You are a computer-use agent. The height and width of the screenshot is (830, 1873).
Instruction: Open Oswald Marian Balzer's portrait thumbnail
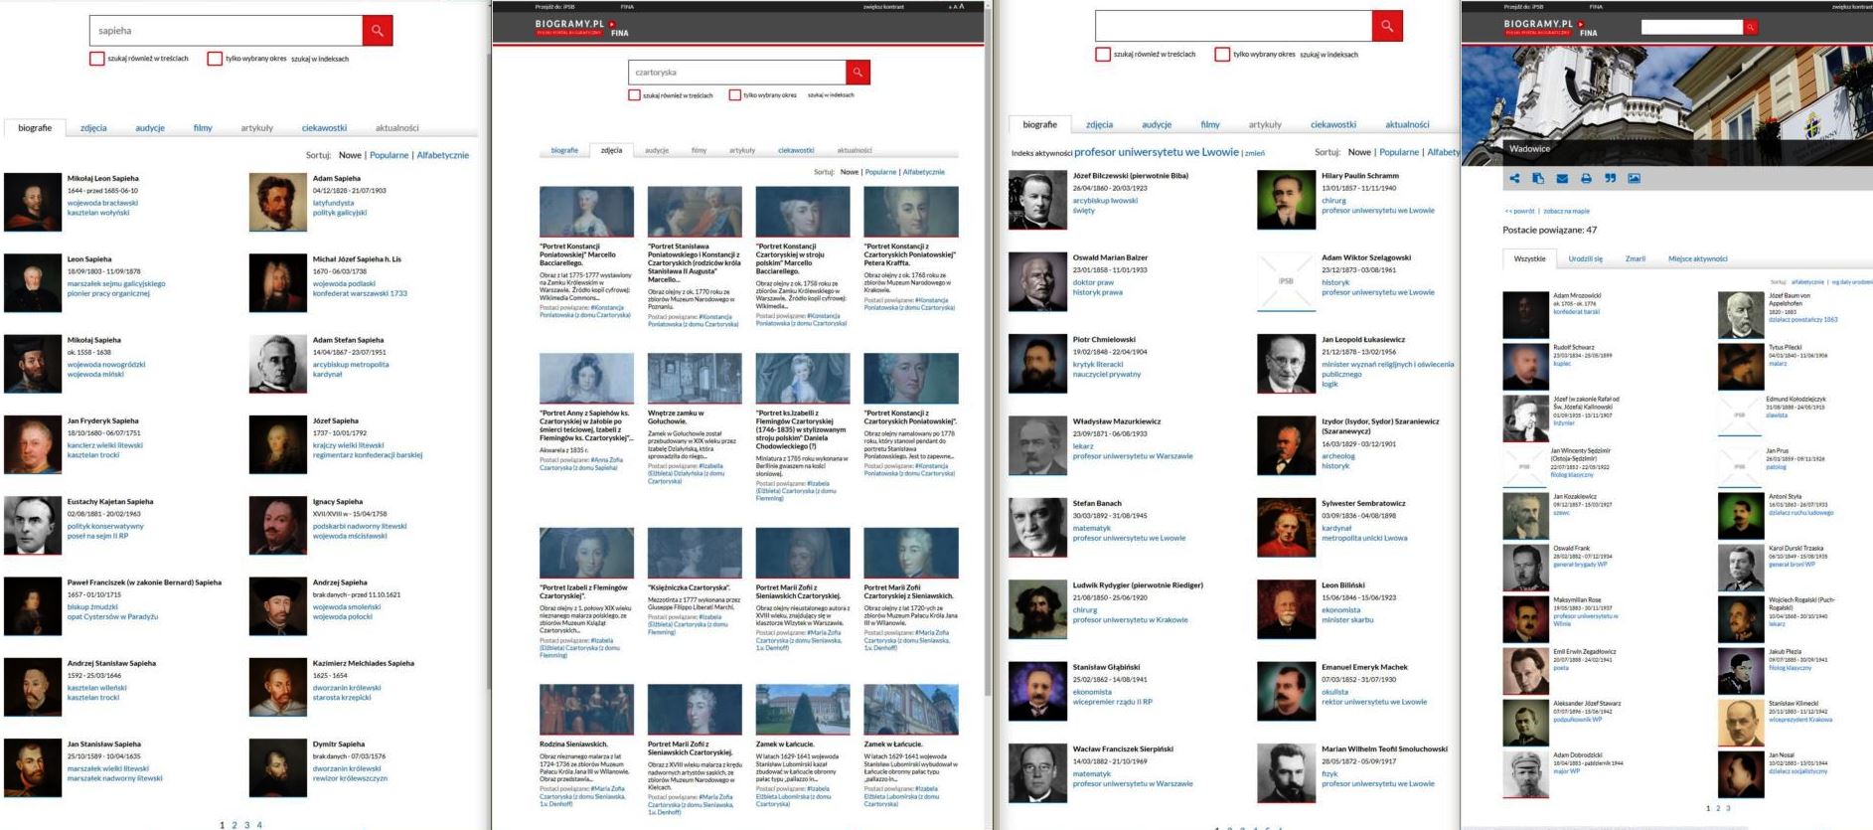(1037, 282)
